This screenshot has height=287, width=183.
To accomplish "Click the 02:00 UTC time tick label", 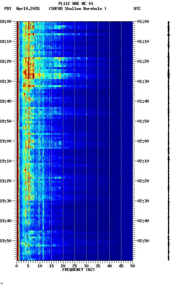I will coord(143,141).
